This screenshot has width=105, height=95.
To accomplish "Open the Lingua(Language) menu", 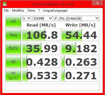I will click(x=55, y=10).
